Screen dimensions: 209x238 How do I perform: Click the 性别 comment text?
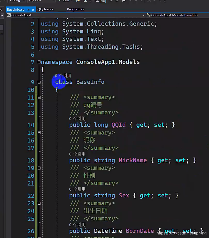pos(89,176)
